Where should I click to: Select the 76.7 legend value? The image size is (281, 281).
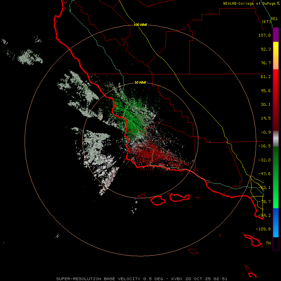click(x=266, y=63)
